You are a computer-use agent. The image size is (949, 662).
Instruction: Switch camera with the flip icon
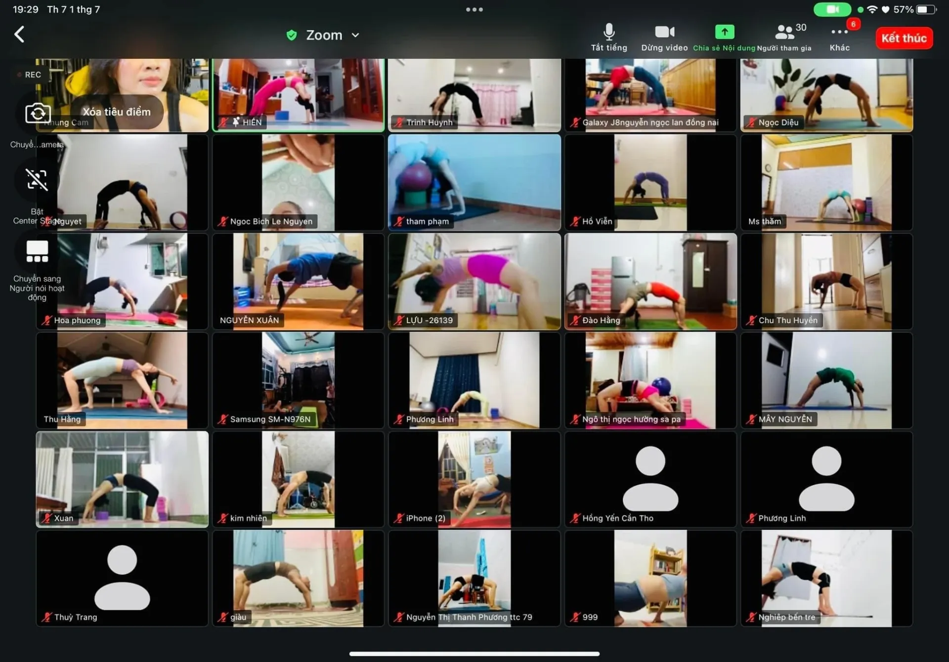[38, 113]
